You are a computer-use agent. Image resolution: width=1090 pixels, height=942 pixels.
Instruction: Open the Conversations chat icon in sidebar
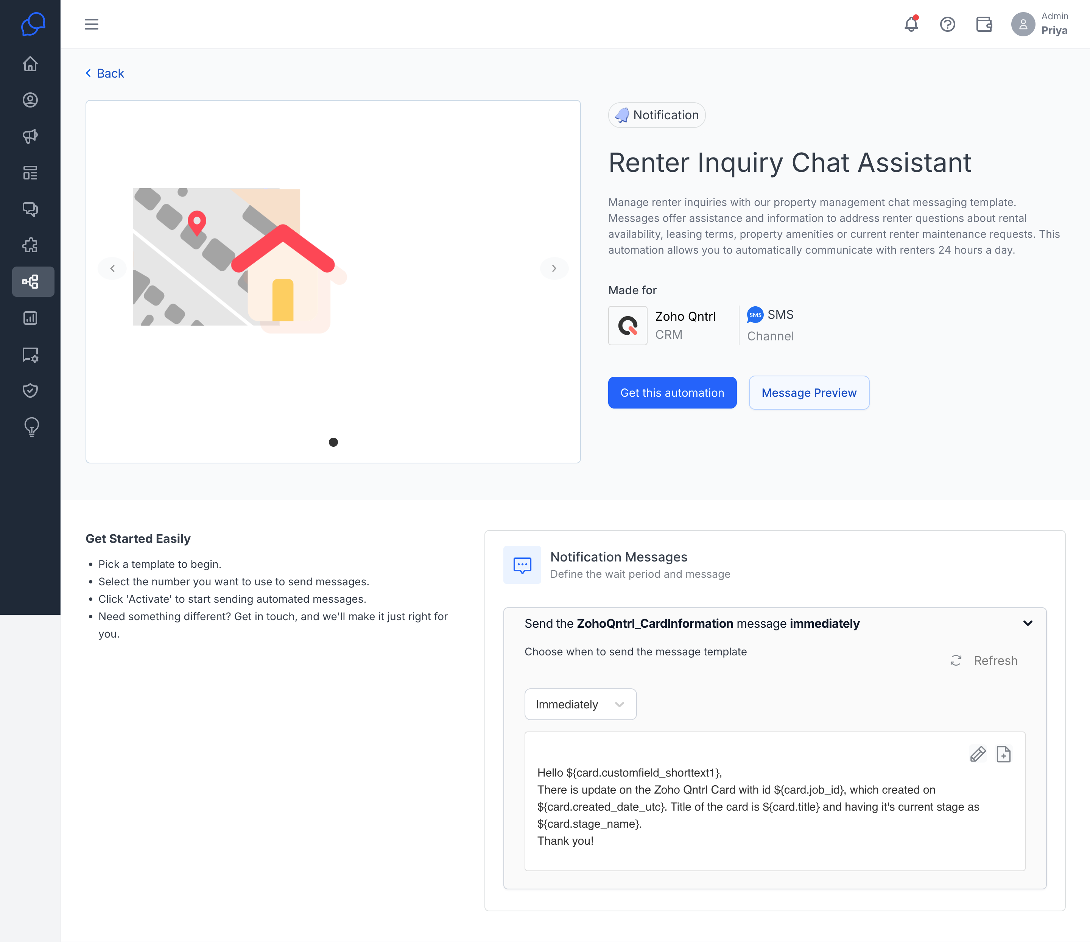tap(30, 209)
